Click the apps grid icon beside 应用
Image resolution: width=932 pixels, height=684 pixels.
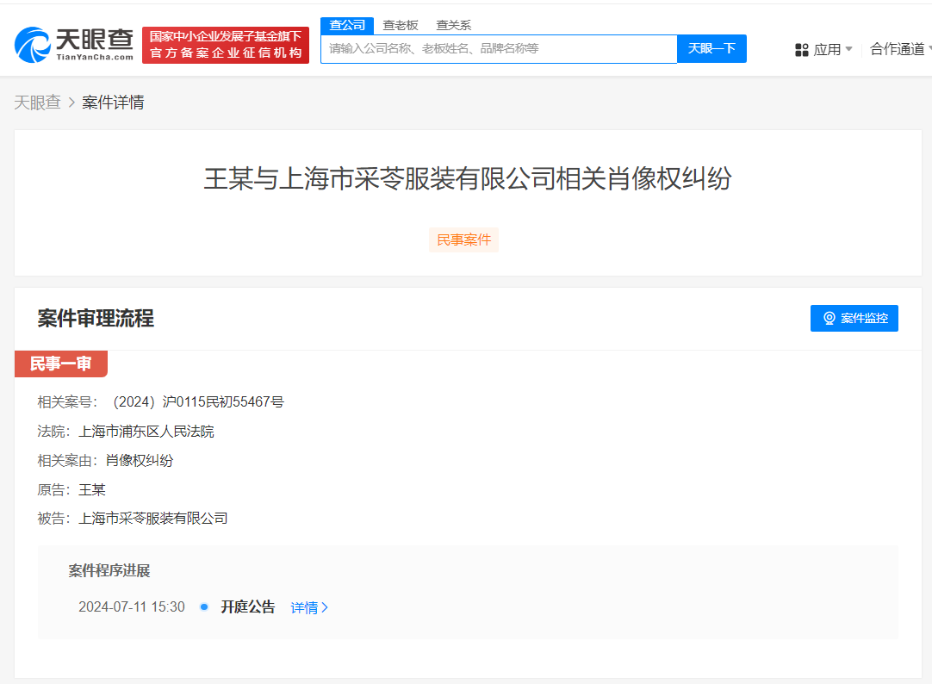click(802, 49)
